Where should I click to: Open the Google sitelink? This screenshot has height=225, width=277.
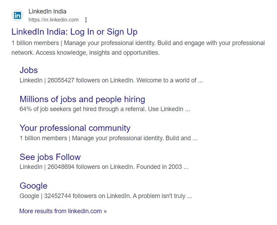[33, 186]
